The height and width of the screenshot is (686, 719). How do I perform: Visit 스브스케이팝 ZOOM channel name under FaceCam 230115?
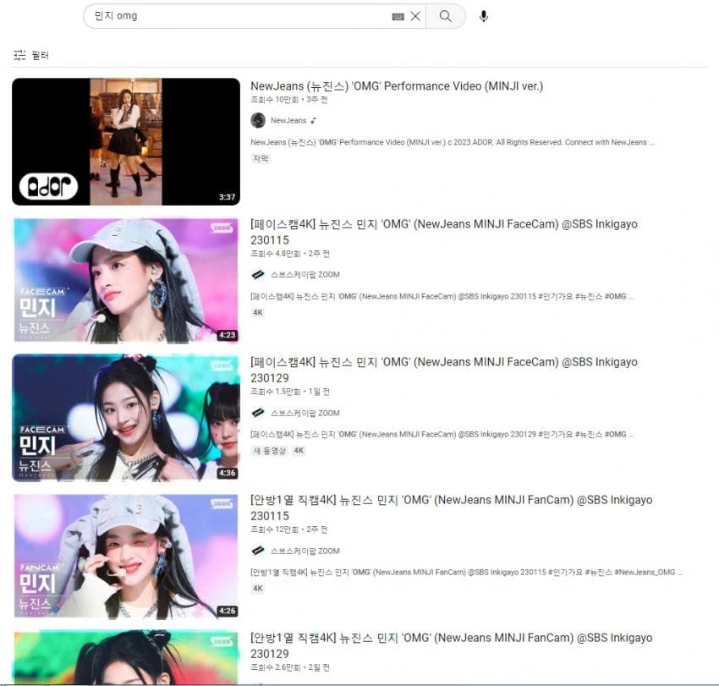click(x=305, y=275)
